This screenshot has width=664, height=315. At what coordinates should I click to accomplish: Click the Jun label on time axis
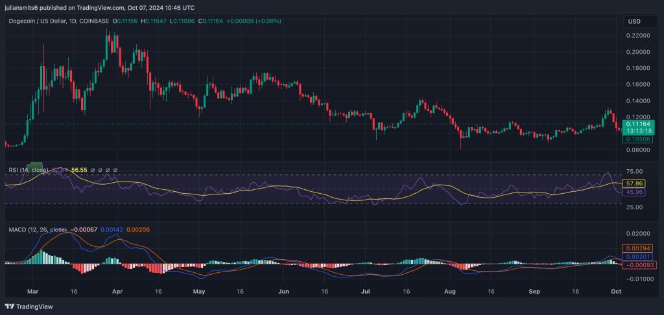tap(284, 292)
